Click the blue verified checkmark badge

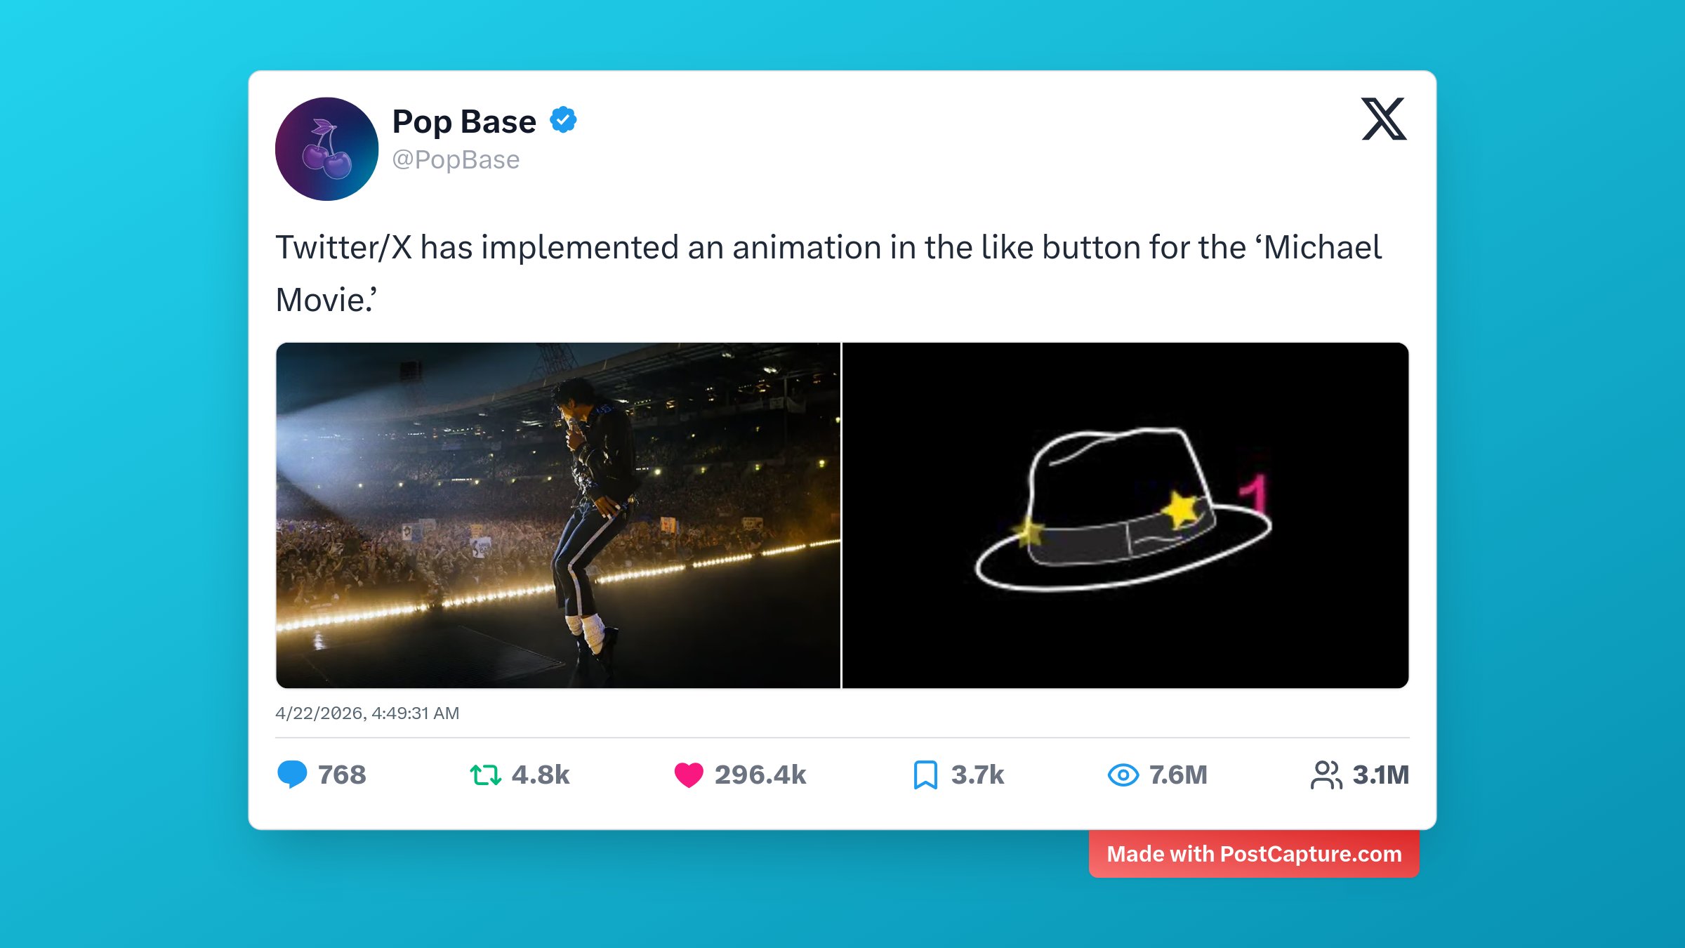click(563, 120)
